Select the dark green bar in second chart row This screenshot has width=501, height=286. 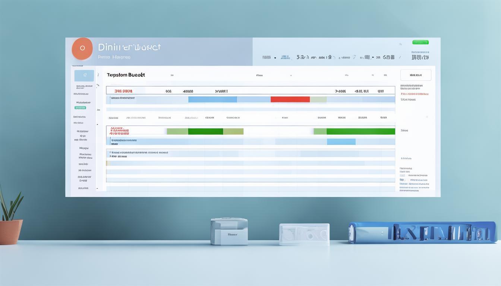(205, 131)
